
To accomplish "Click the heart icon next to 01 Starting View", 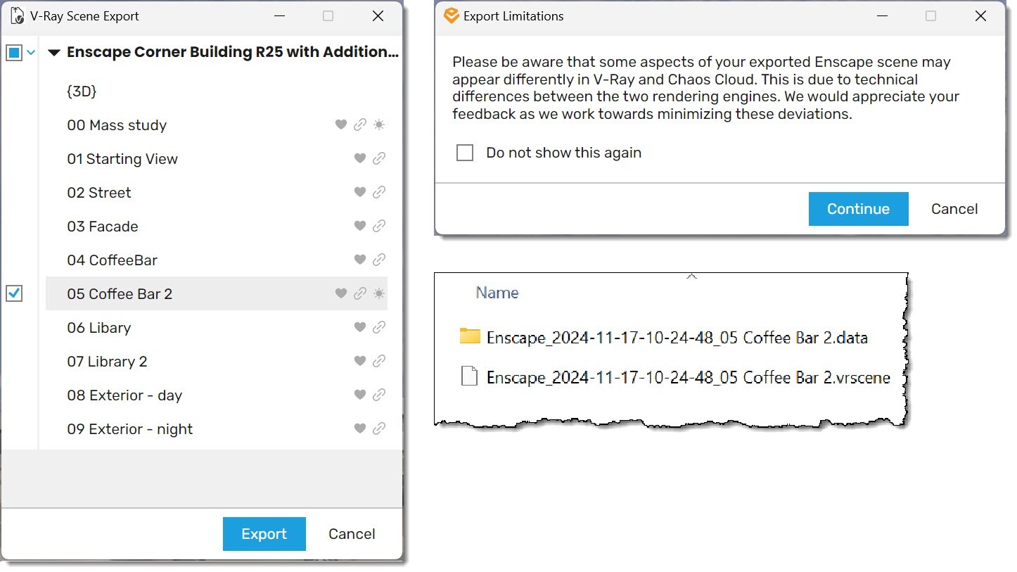I will pyautogui.click(x=359, y=158).
